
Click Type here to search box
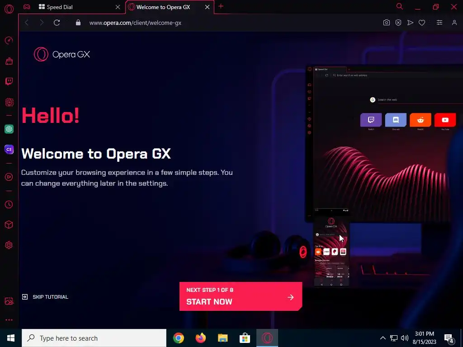[94, 338]
